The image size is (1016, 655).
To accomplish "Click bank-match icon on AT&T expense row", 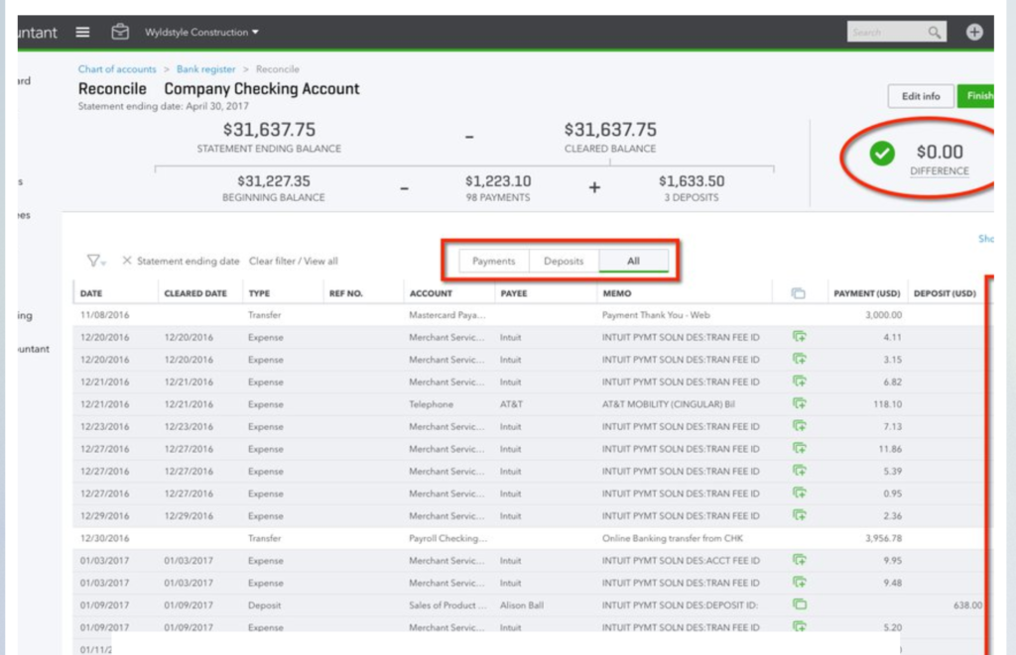I will pos(799,404).
